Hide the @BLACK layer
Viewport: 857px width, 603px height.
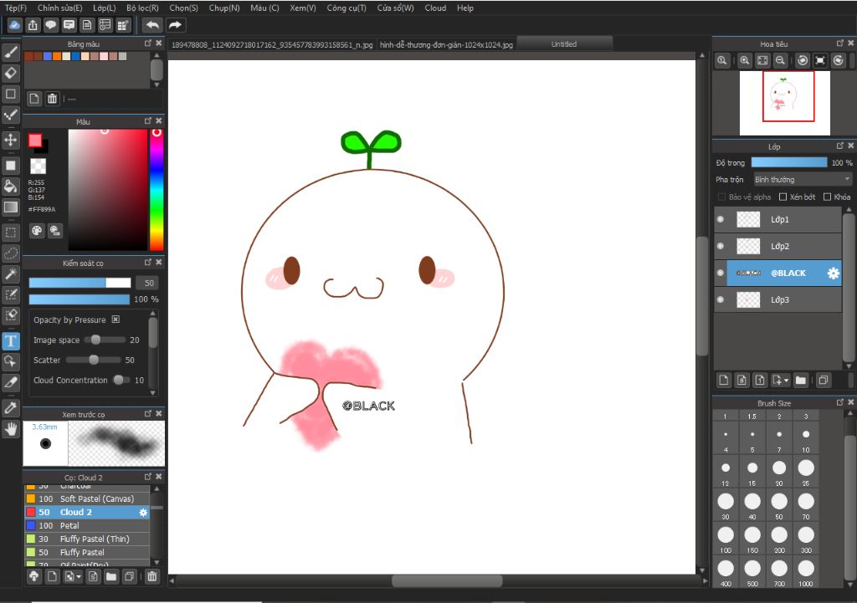coord(721,273)
